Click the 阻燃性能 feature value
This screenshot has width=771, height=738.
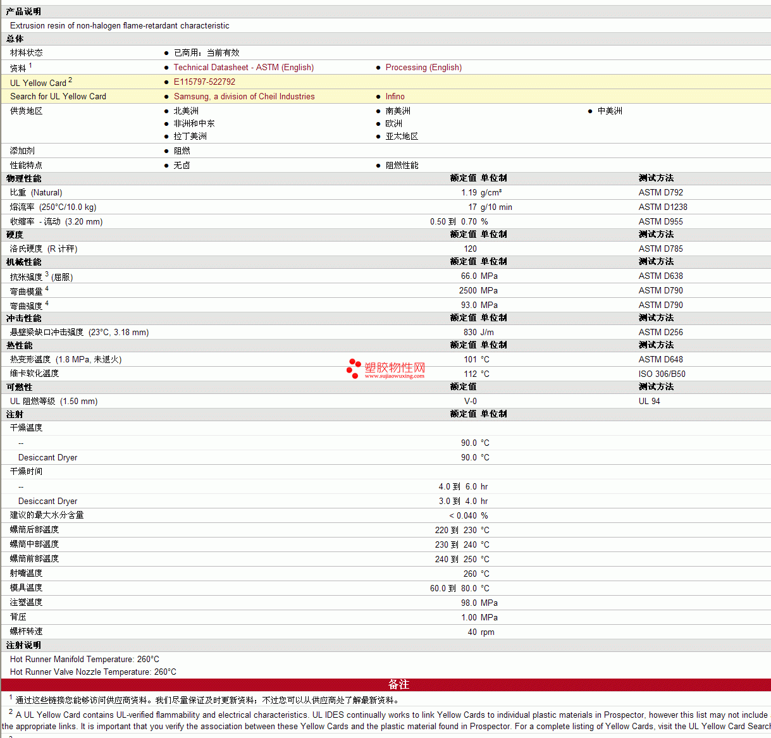coord(402,166)
